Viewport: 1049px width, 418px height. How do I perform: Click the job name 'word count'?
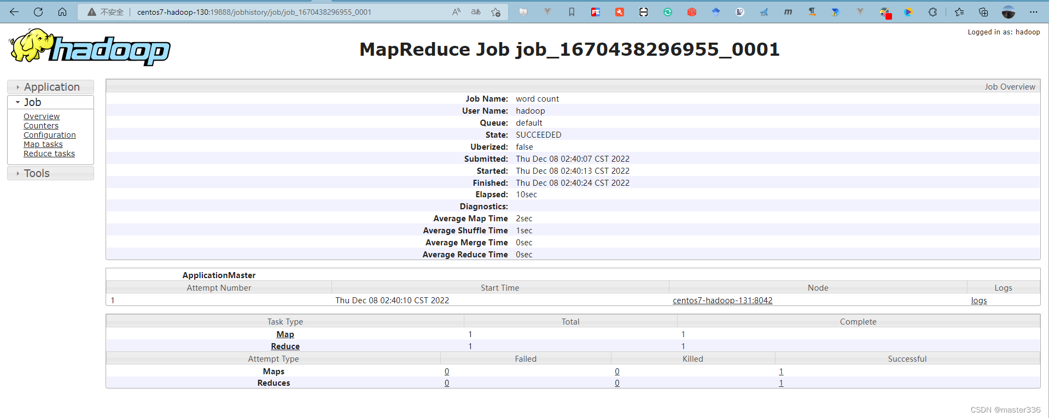(537, 99)
